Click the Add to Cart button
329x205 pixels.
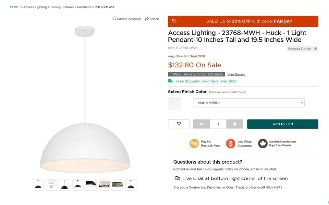point(282,124)
